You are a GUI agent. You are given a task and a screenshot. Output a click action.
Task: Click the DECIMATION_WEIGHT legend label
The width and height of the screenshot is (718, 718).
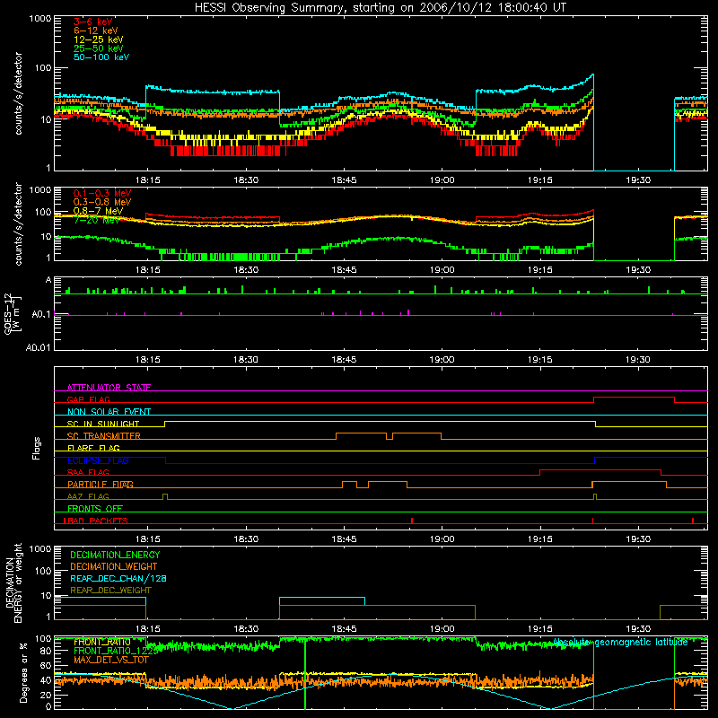point(114,566)
